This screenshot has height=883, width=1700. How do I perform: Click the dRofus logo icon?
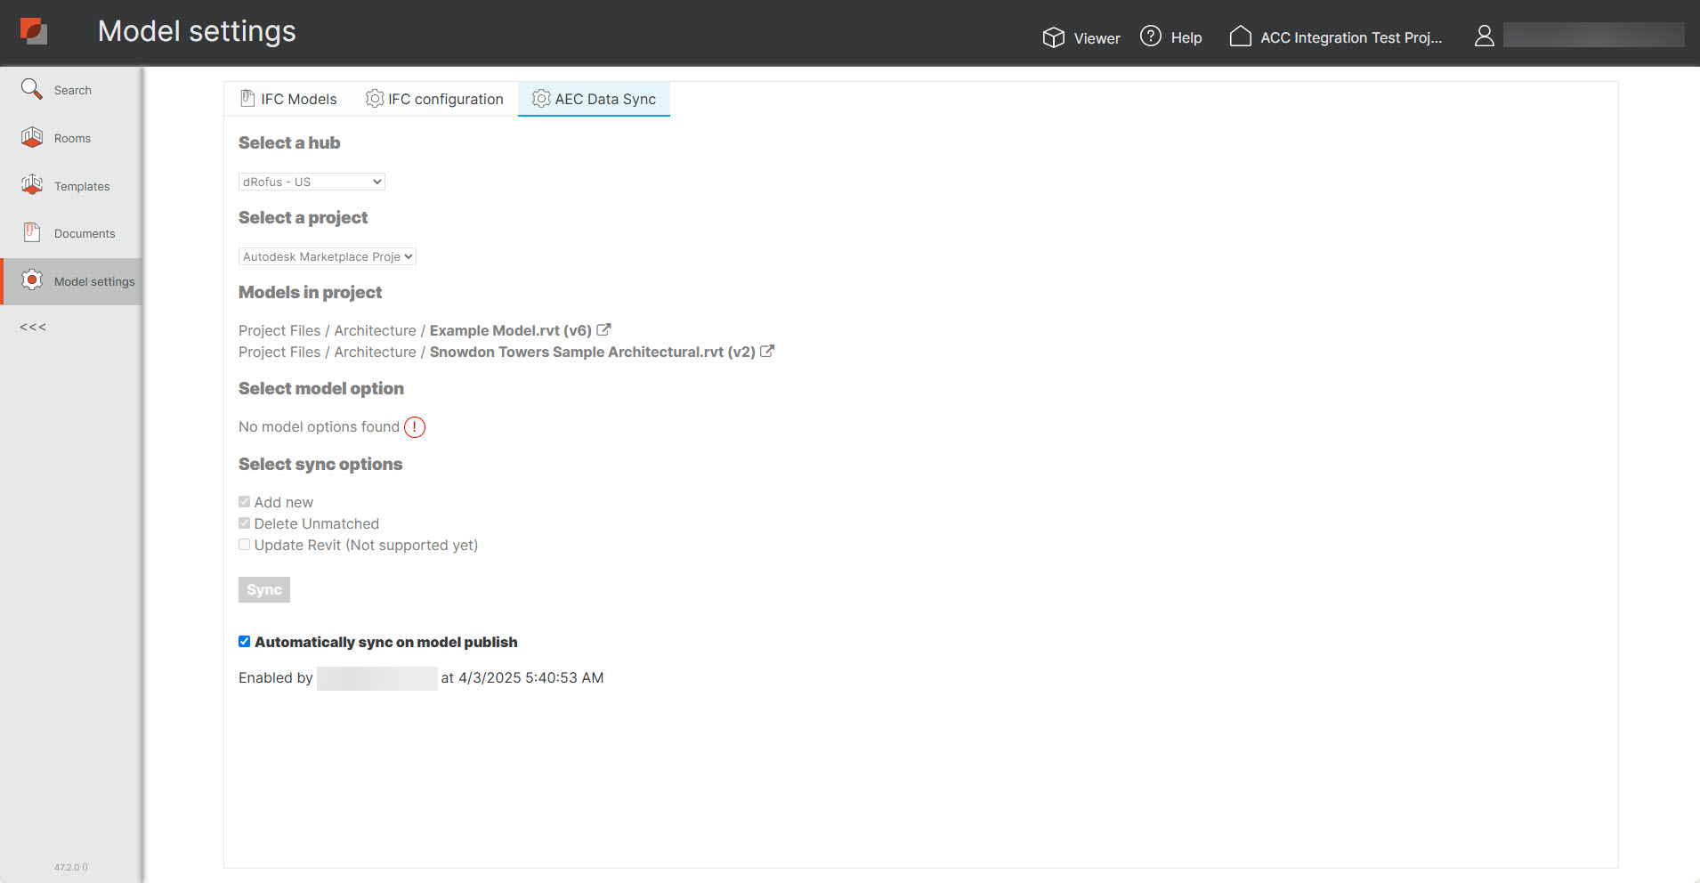pos(34,31)
